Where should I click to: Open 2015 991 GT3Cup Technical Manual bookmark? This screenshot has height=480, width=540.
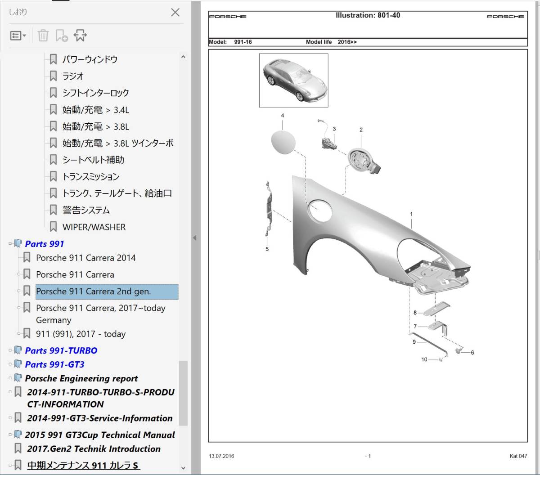(100, 435)
